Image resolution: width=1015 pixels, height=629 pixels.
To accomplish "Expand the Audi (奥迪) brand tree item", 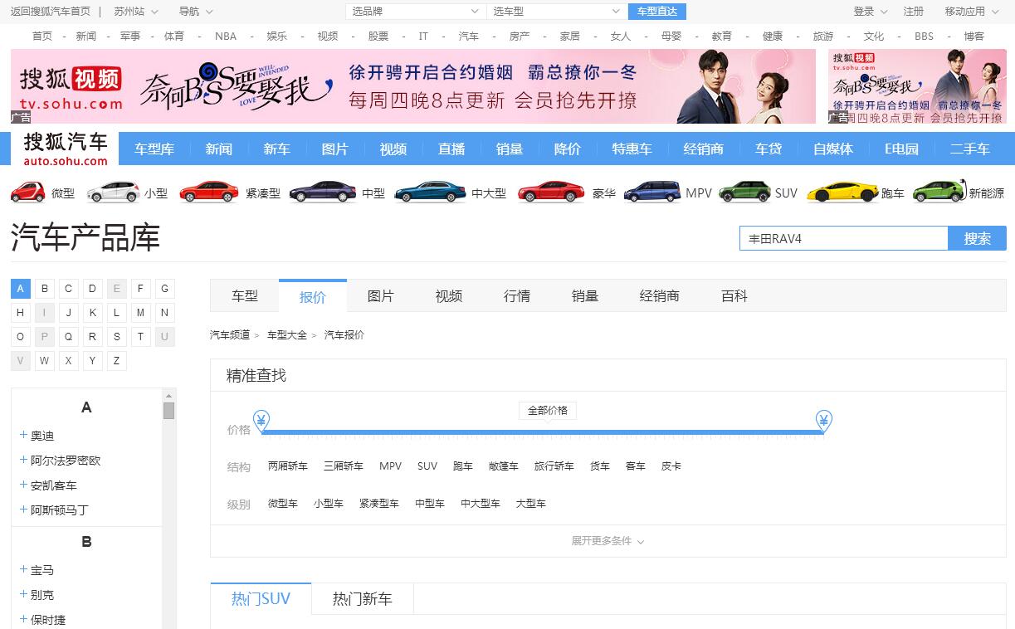I will pyautogui.click(x=24, y=436).
